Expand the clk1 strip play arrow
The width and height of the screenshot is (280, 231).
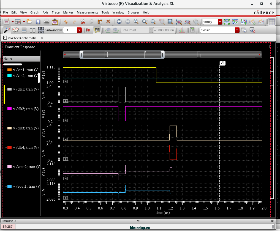[x=66, y=101]
